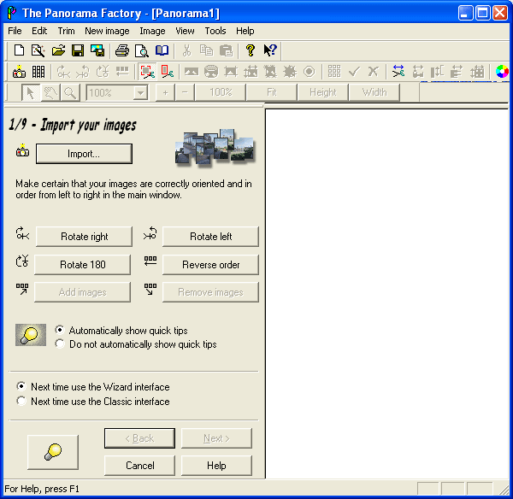Screen dimensions: 513x499
Task: Click the Reverse order button
Action: click(x=210, y=265)
